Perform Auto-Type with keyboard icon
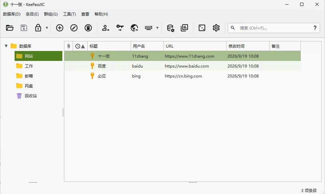 [149, 28]
